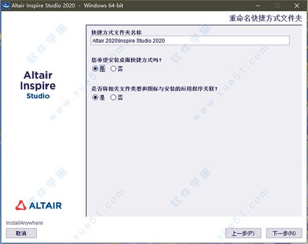308x244 pixels.
Task: Click the red Altair triangle logo
Action: 21,205
